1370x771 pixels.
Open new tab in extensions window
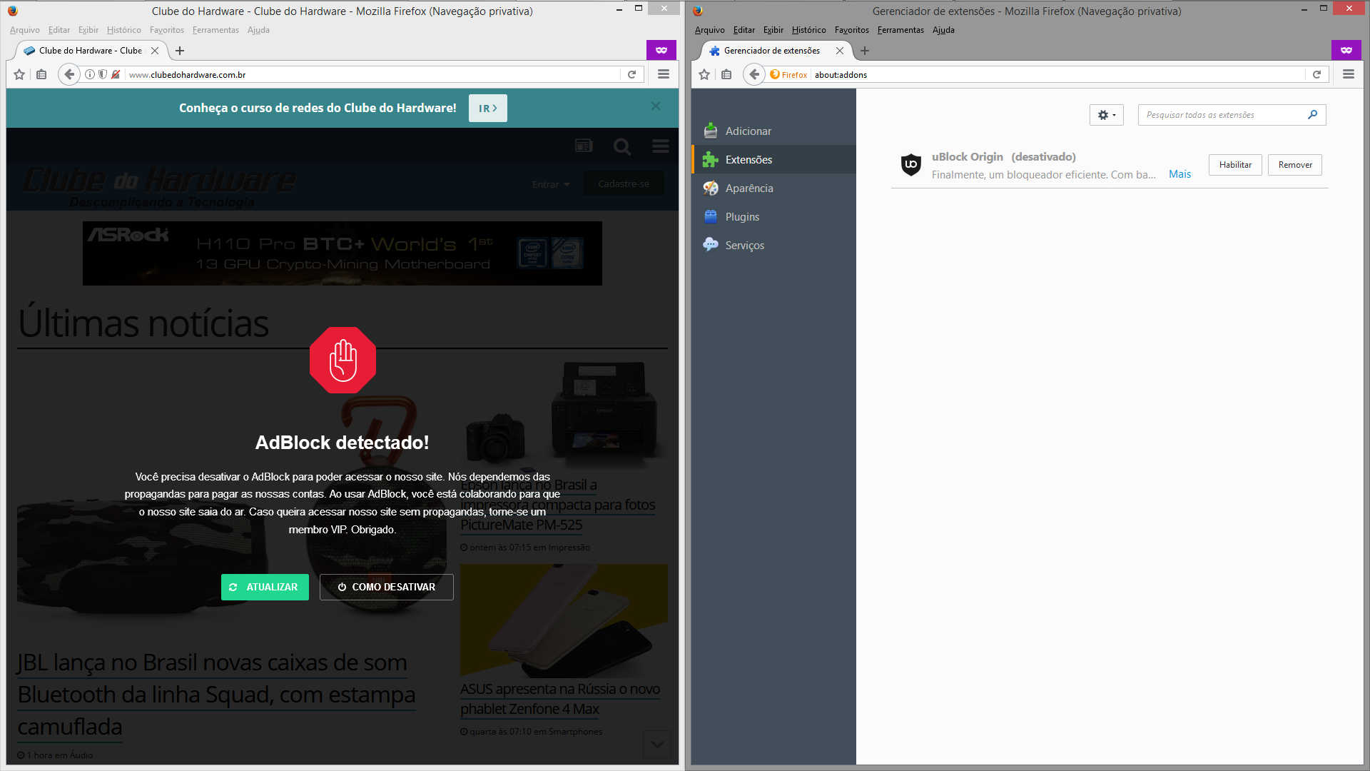tap(865, 51)
